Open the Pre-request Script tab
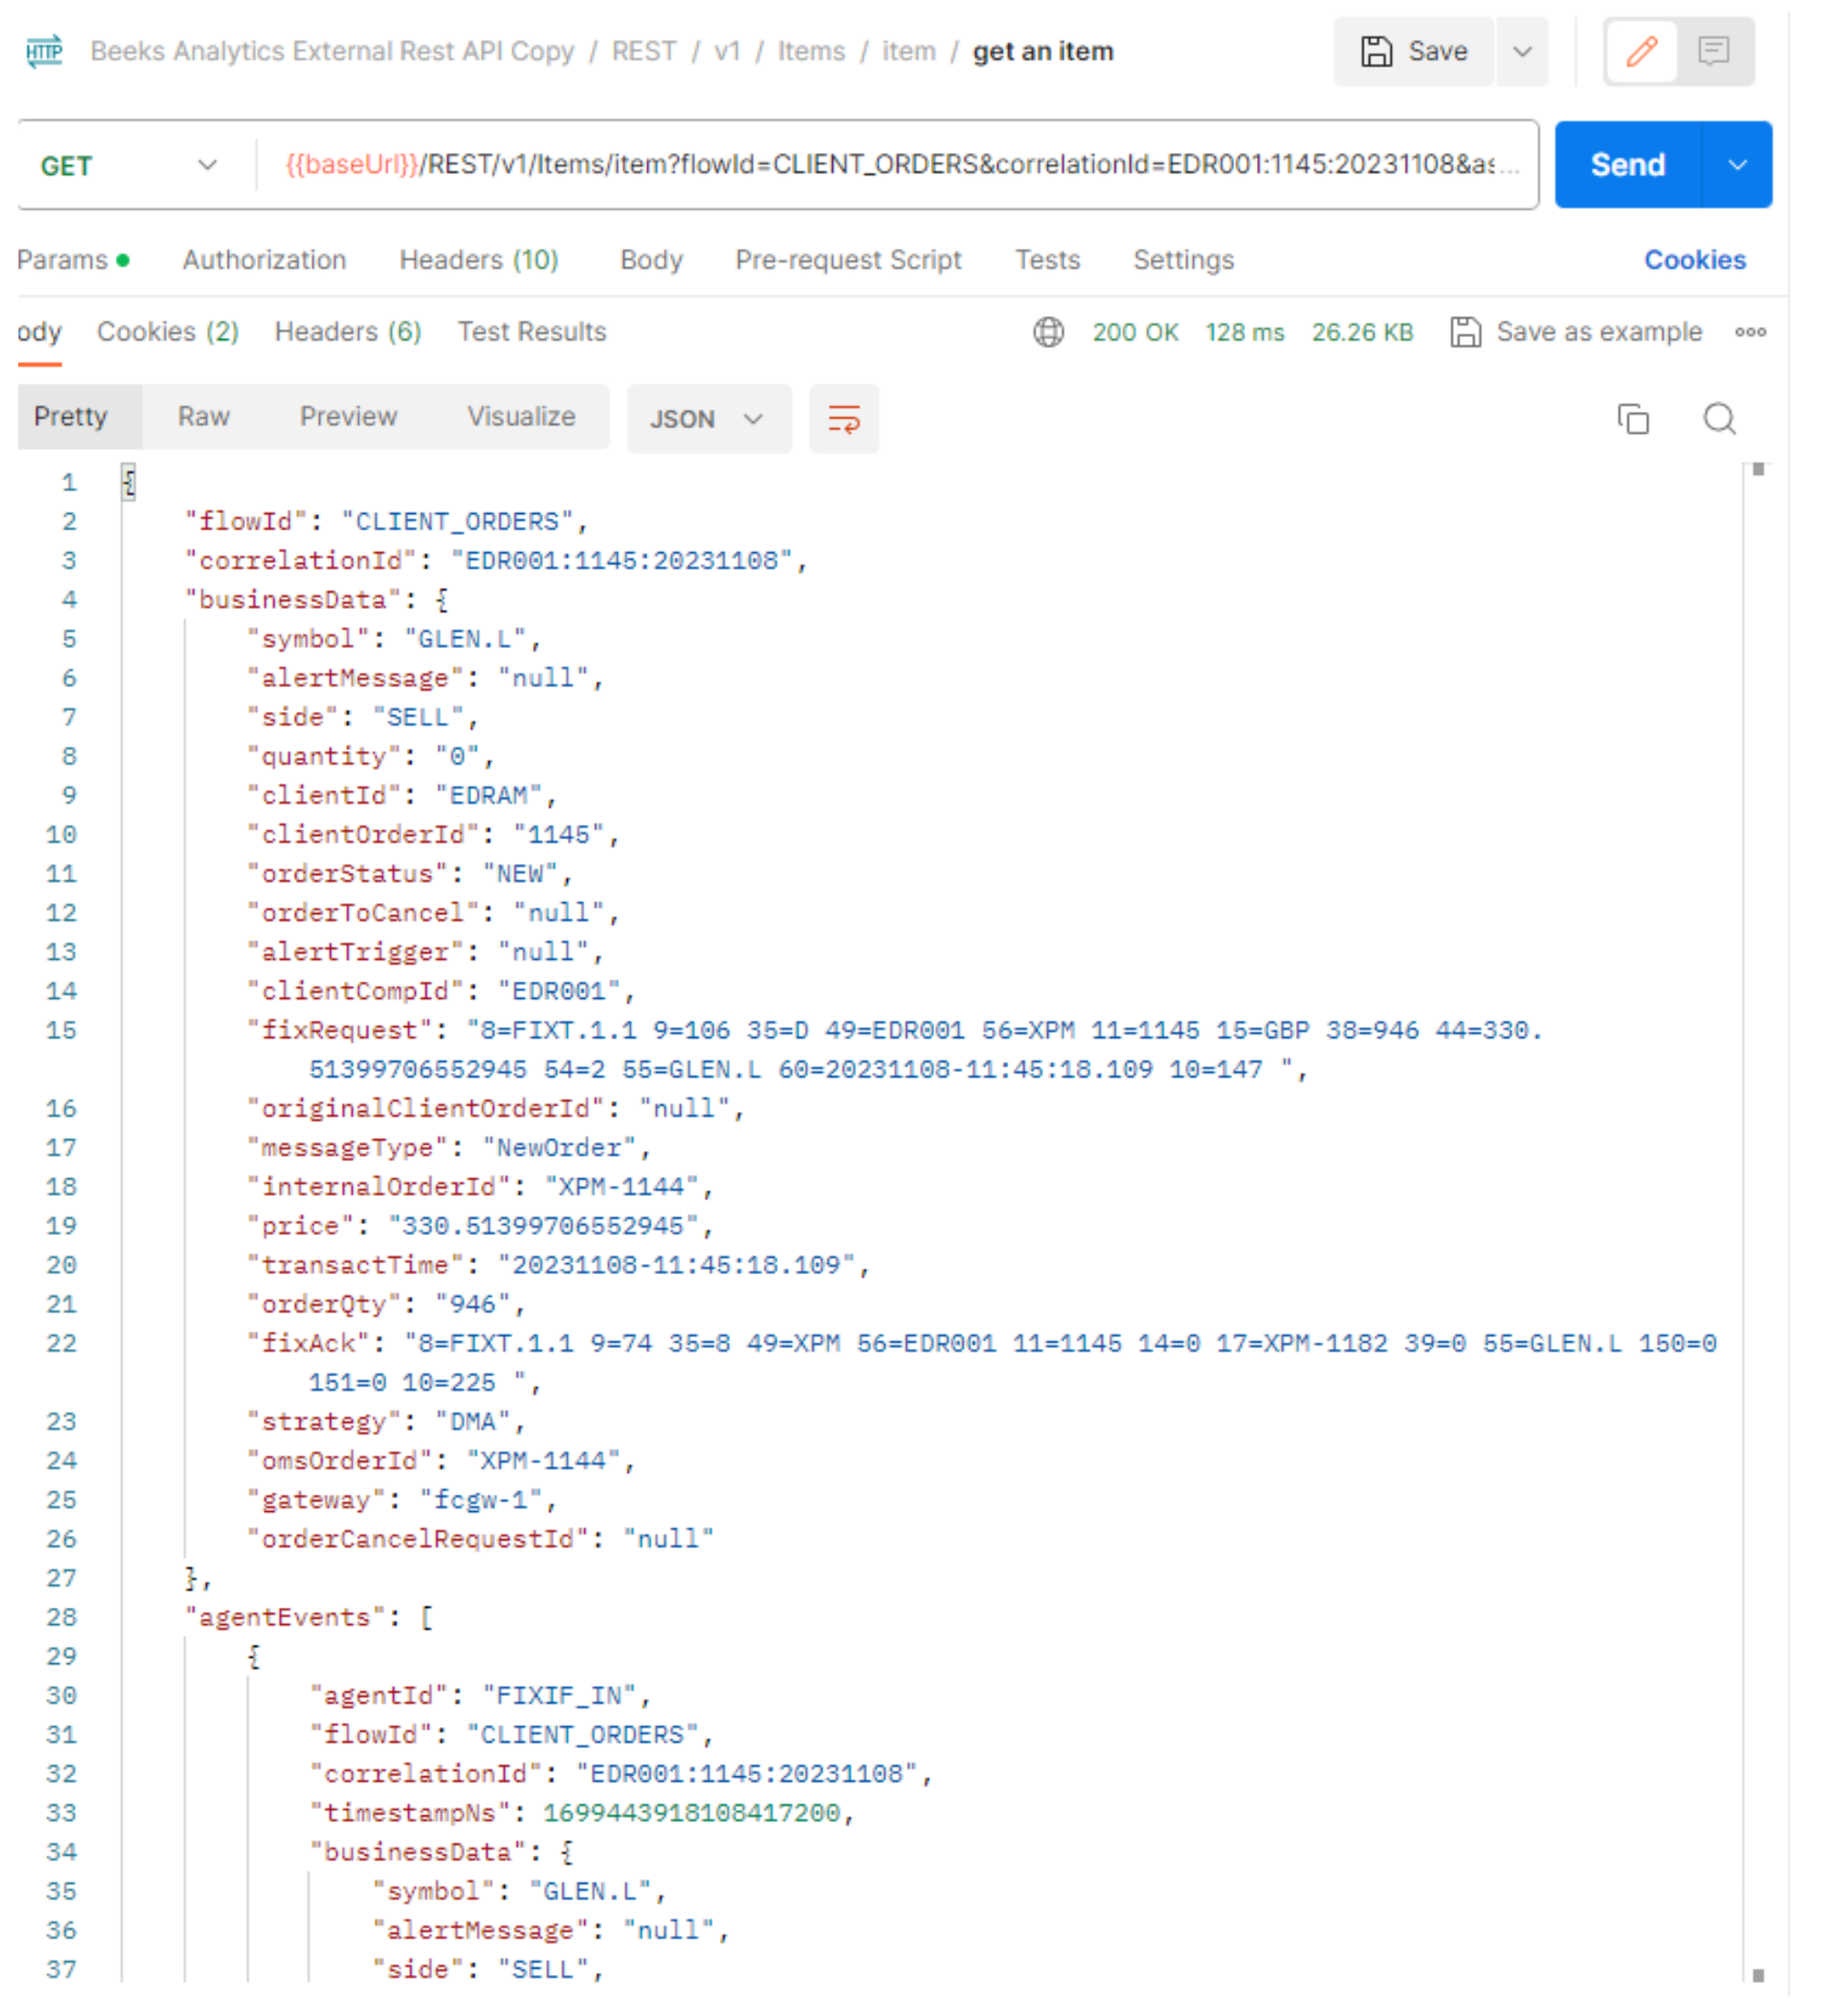The height and width of the screenshot is (2016, 1823). click(848, 260)
